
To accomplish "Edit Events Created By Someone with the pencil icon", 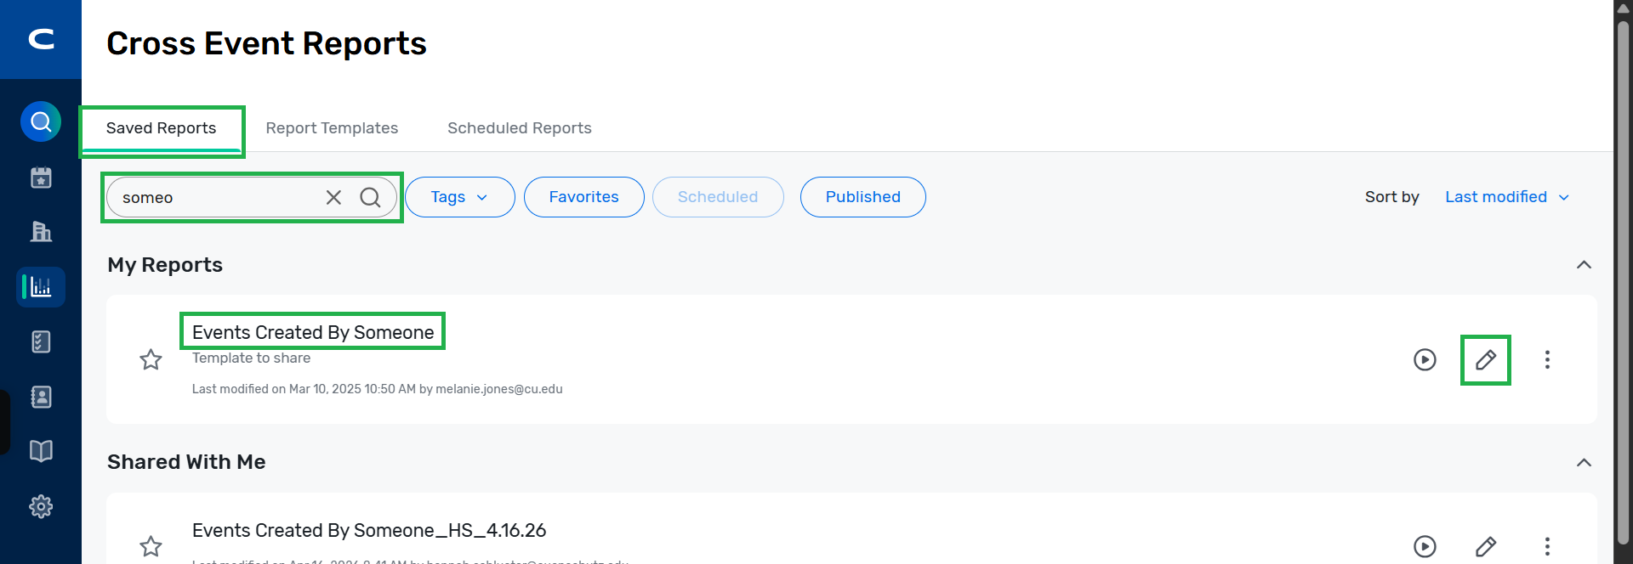I will 1485,360.
